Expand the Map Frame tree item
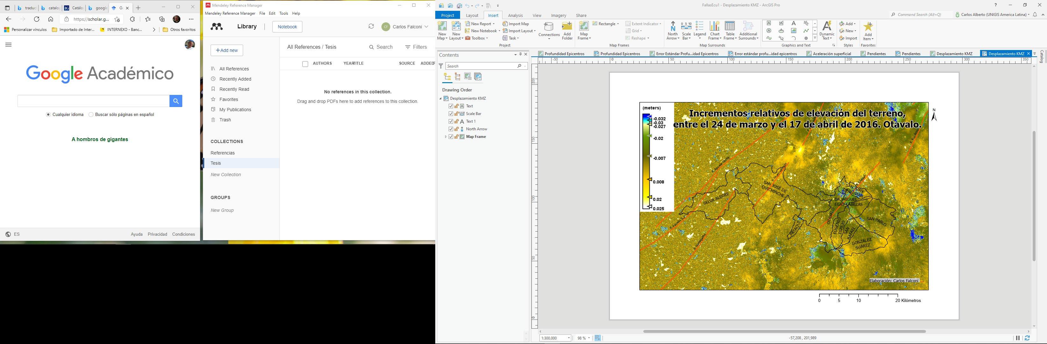Viewport: 1047px width, 344px height. click(x=446, y=137)
